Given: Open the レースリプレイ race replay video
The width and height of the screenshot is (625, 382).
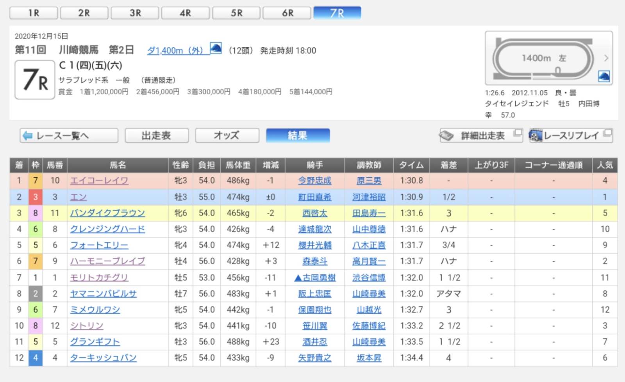Looking at the screenshot, I should [570, 136].
